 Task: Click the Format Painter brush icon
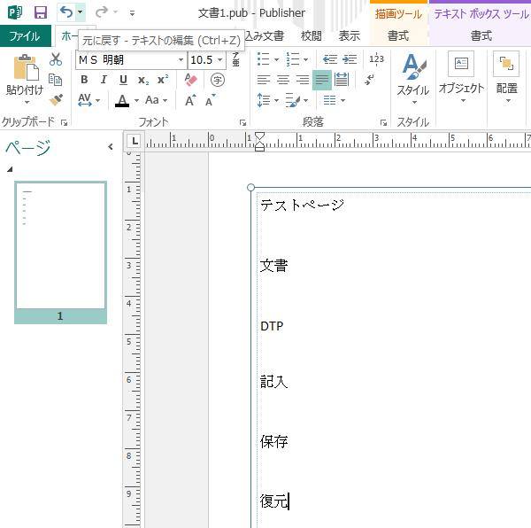point(57,99)
